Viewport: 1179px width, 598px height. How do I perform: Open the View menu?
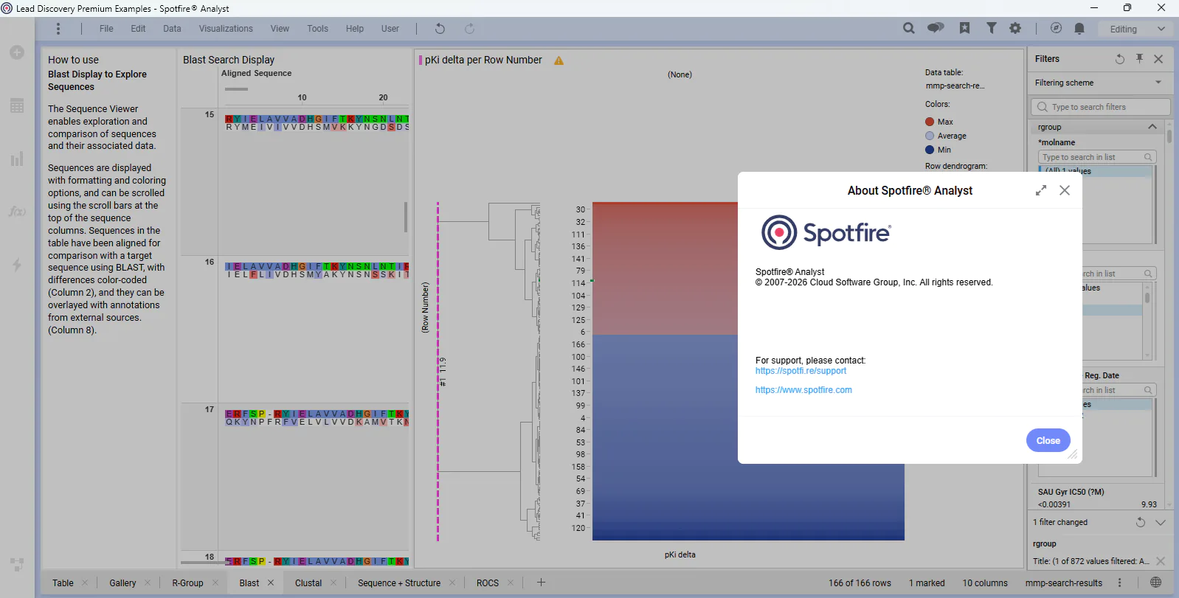click(280, 29)
